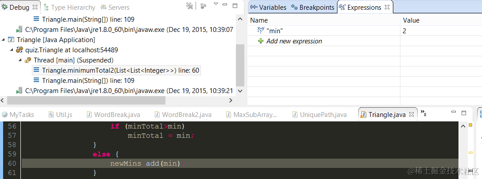Select the javaw.exe process started 10:39:21
Image resolution: width=482 pixels, height=179 pixels.
129,90
